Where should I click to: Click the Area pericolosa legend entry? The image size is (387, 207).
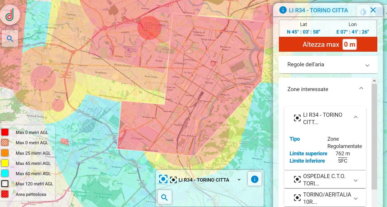pyautogui.click(x=31, y=194)
